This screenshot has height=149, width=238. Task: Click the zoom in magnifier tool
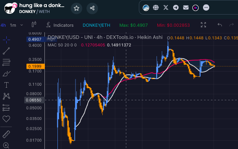tap(6, 145)
